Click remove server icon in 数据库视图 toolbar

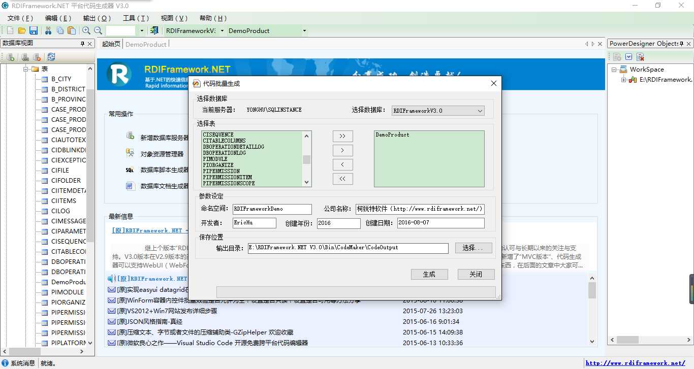[38, 57]
